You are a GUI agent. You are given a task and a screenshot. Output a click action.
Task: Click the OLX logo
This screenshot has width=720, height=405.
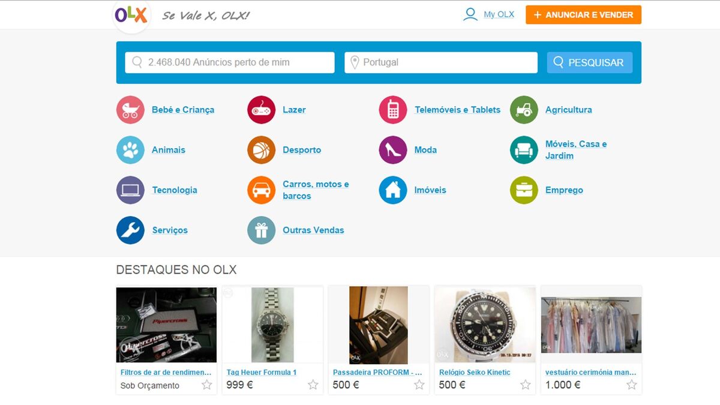point(131,15)
